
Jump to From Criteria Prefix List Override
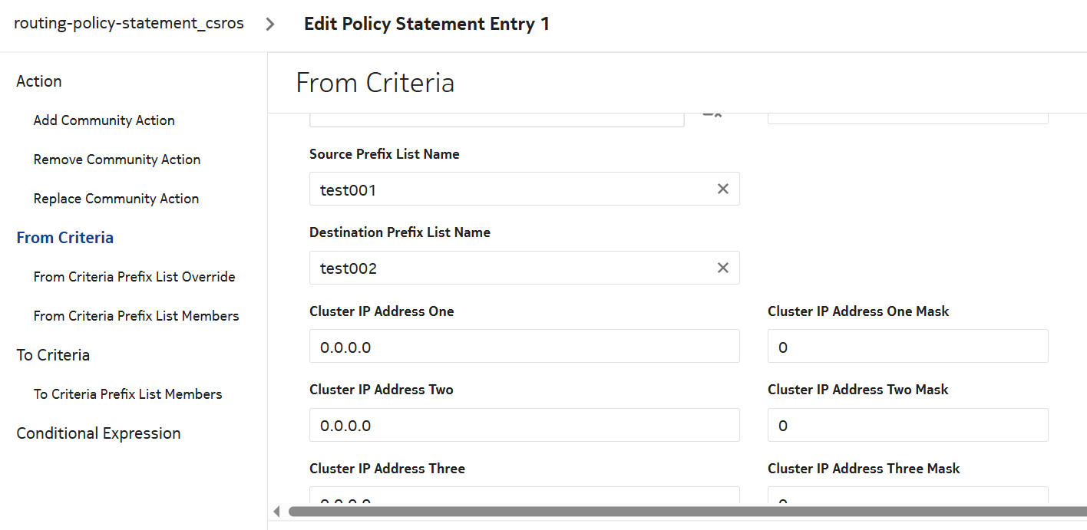tap(134, 277)
